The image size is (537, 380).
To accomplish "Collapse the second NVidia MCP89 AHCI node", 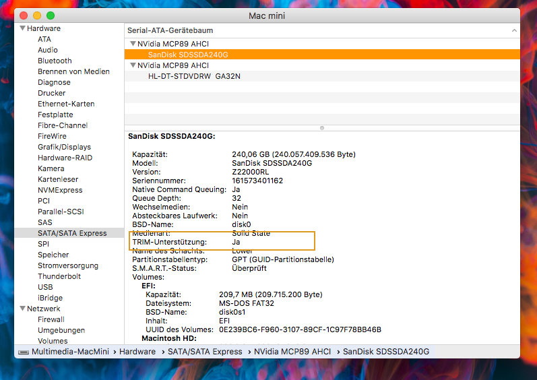I will (x=133, y=65).
